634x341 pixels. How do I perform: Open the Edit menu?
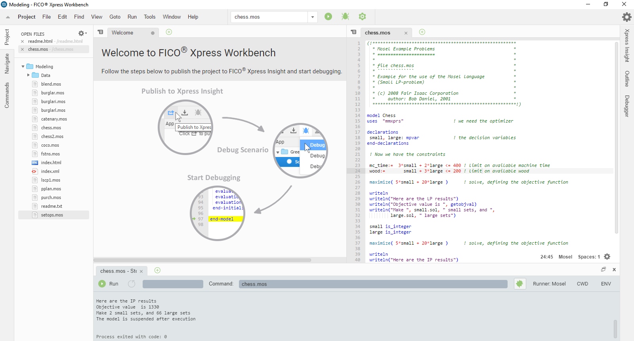(62, 17)
